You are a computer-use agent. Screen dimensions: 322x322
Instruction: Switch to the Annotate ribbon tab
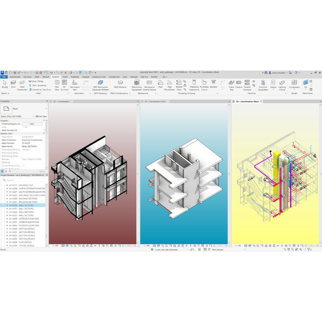[75, 77]
